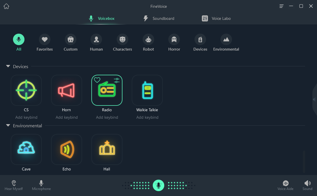This screenshot has width=317, height=196.
Task: Open the hamburger menu in the title bar
Action: pyautogui.click(x=281, y=6)
